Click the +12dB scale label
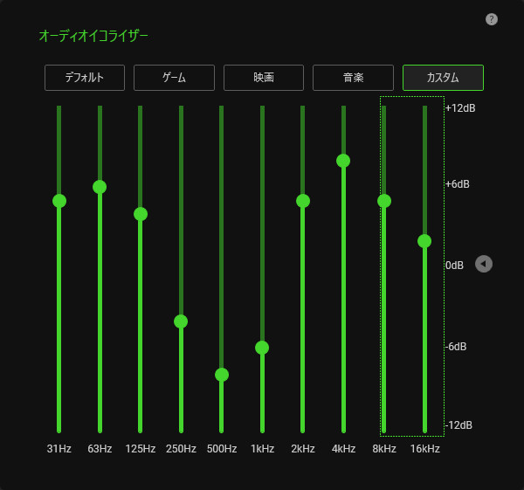Viewport: 524px width, 490px height. 460,108
